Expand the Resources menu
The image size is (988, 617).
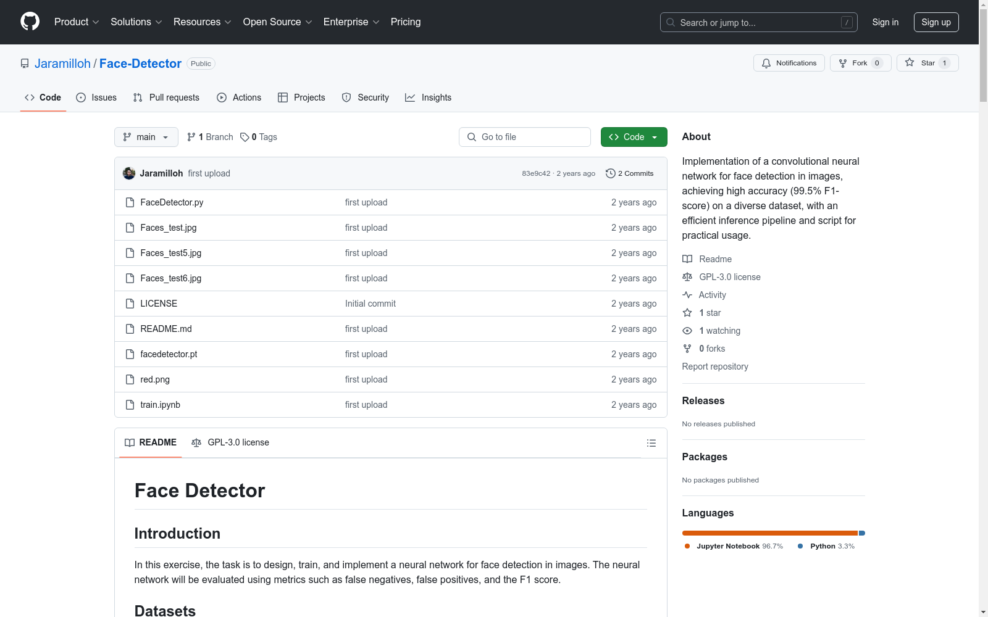203,22
